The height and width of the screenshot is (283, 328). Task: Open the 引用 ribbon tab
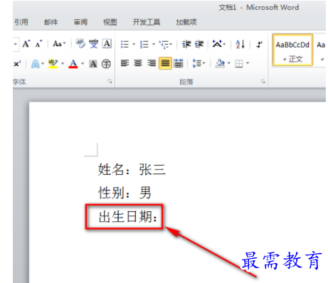point(21,22)
